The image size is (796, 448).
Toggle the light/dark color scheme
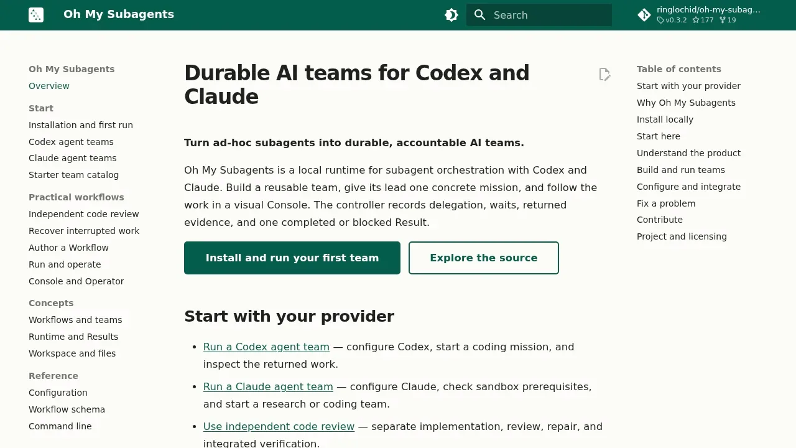[451, 15]
